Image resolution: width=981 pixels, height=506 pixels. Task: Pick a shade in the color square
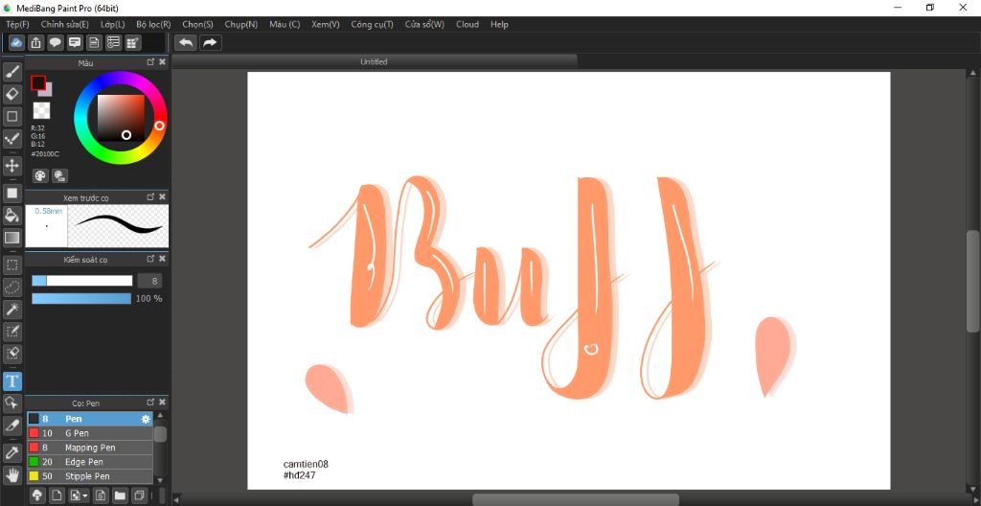click(122, 119)
